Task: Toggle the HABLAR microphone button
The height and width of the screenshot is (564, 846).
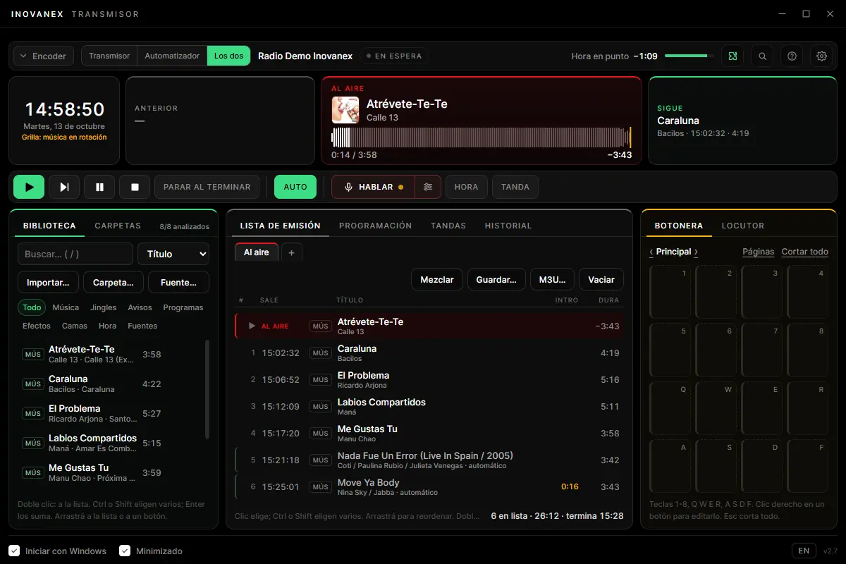Action: [374, 187]
